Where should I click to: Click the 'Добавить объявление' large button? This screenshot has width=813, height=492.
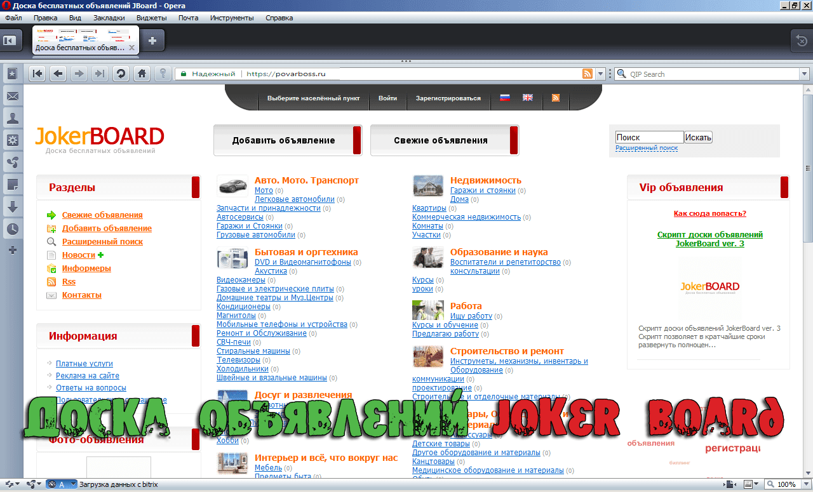288,140
